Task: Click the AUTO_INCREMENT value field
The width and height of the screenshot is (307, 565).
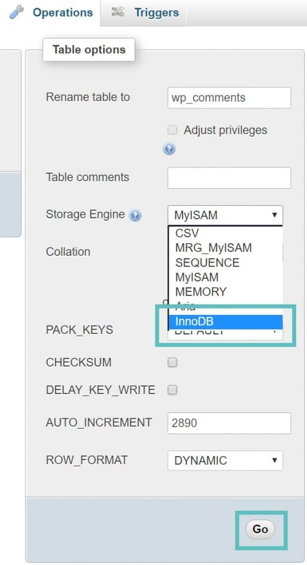Action: [x=229, y=423]
